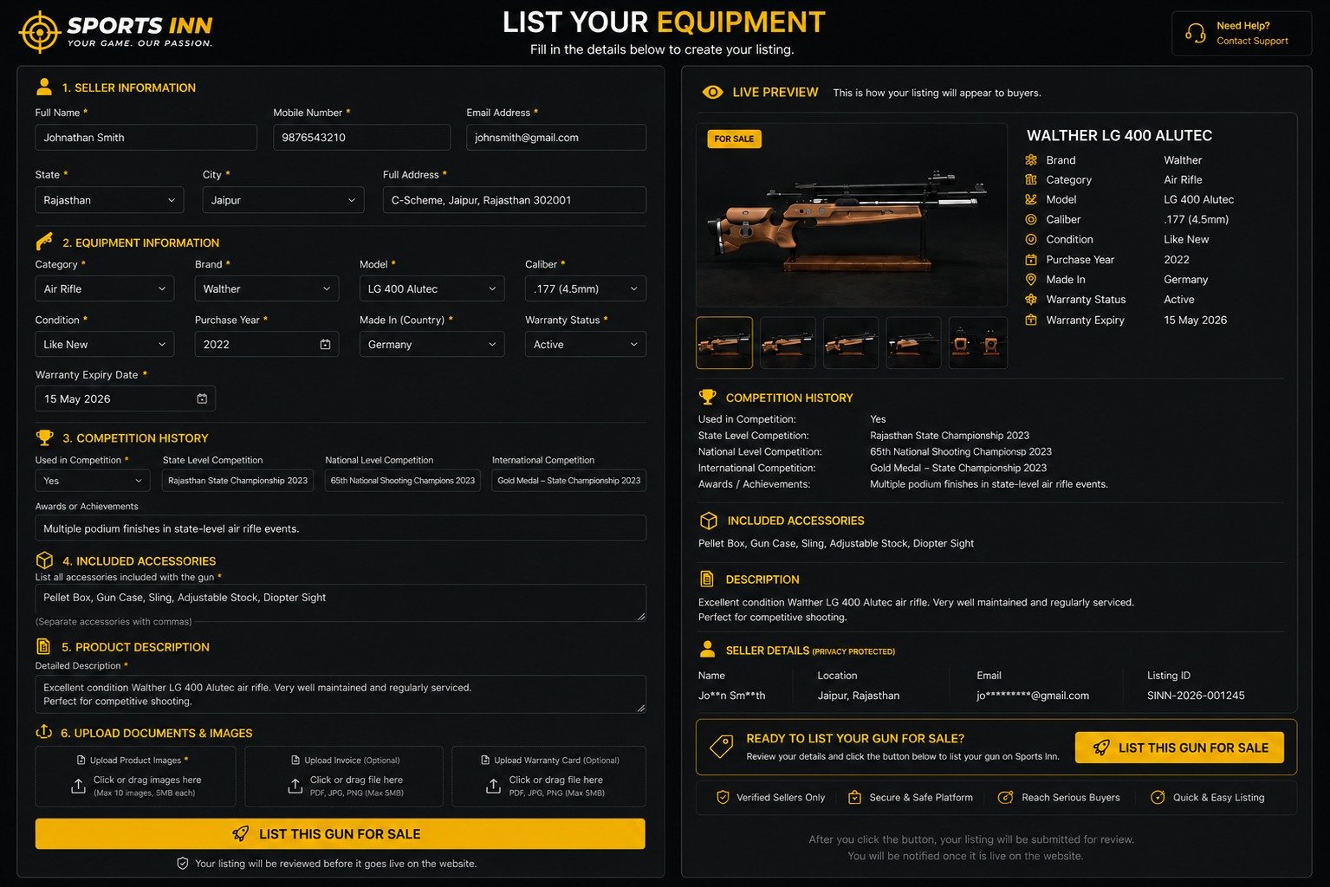Select the first rifle thumbnail in preview gallery
Screen dimensions: 1330x887
pos(724,343)
